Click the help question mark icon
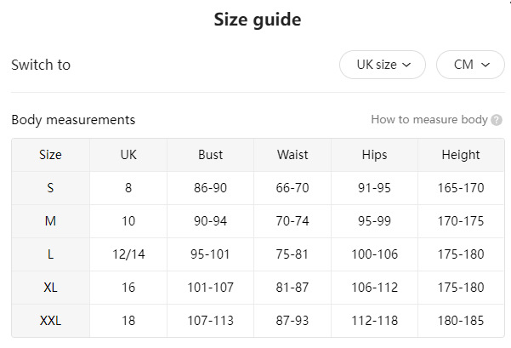This screenshot has height=348, width=511. point(497,120)
